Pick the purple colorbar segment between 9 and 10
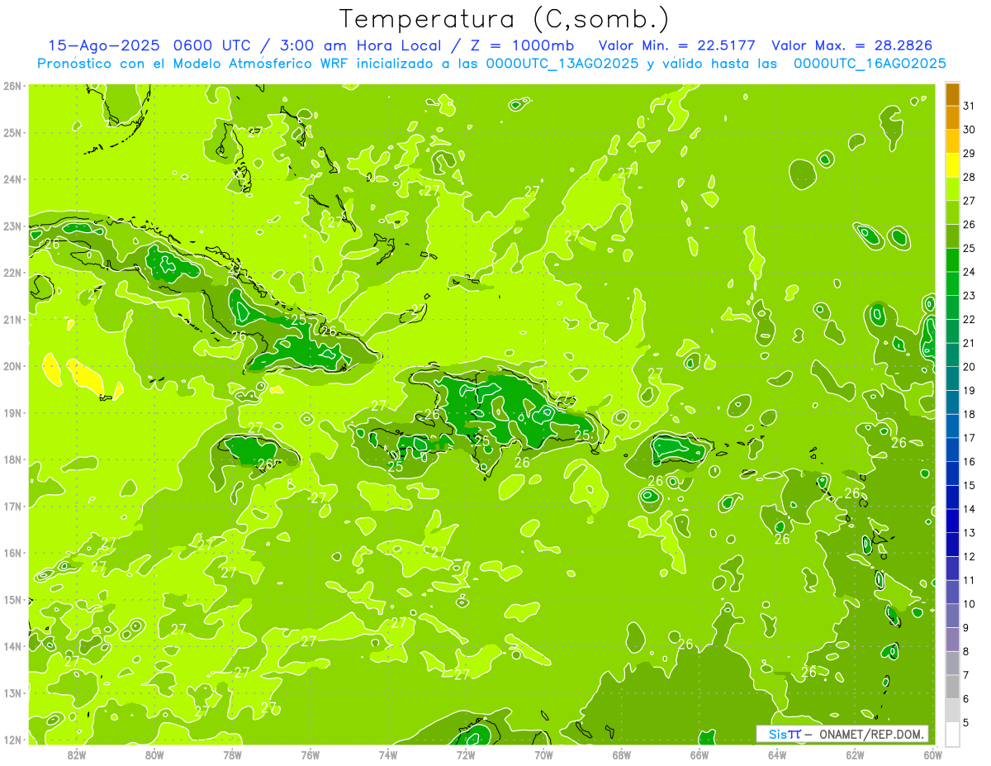The height and width of the screenshot is (766, 991). (953, 616)
